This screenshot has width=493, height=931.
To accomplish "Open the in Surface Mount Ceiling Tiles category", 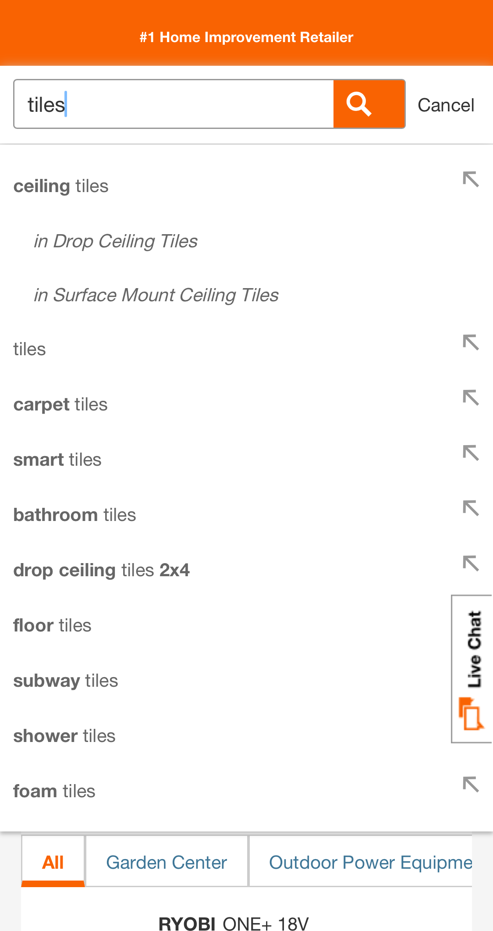I will pyautogui.click(x=156, y=294).
